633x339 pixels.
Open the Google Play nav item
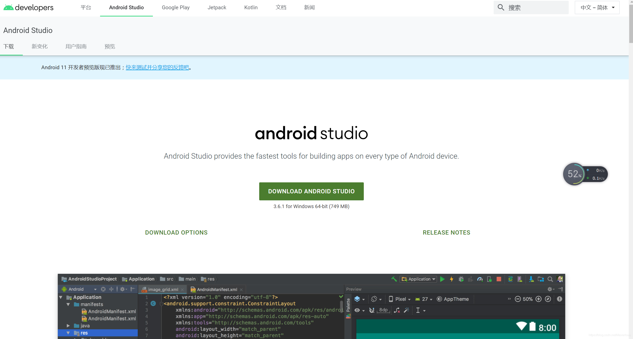(x=176, y=7)
